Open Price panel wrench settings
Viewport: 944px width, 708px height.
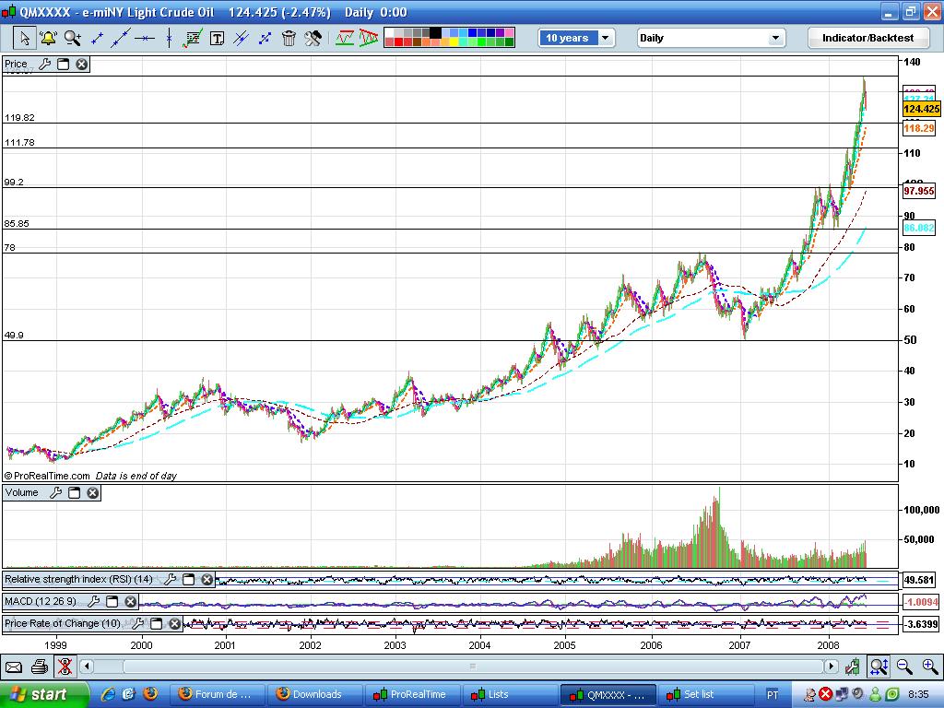tap(44, 65)
